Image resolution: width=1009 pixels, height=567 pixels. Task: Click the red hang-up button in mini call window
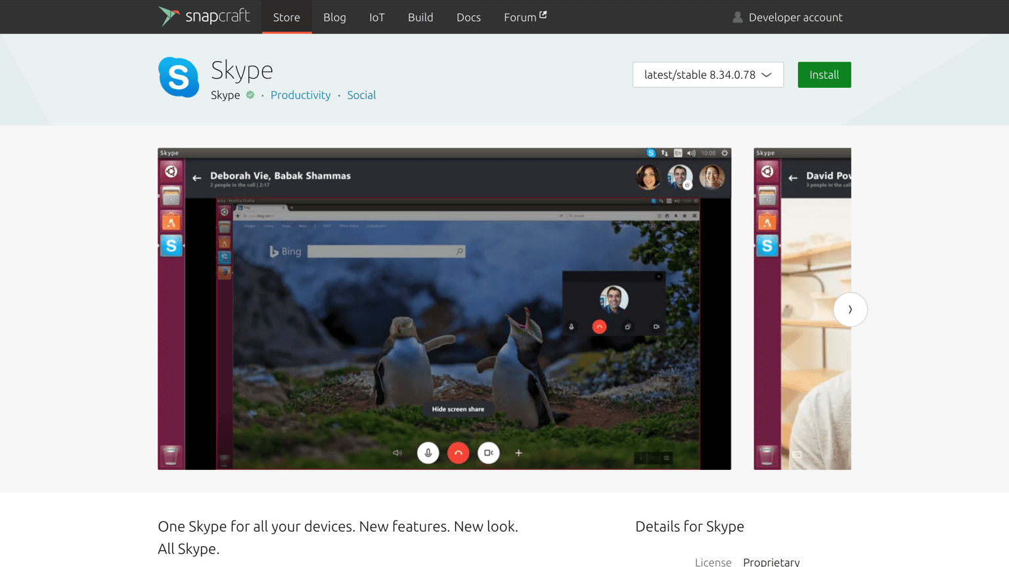pyautogui.click(x=599, y=326)
